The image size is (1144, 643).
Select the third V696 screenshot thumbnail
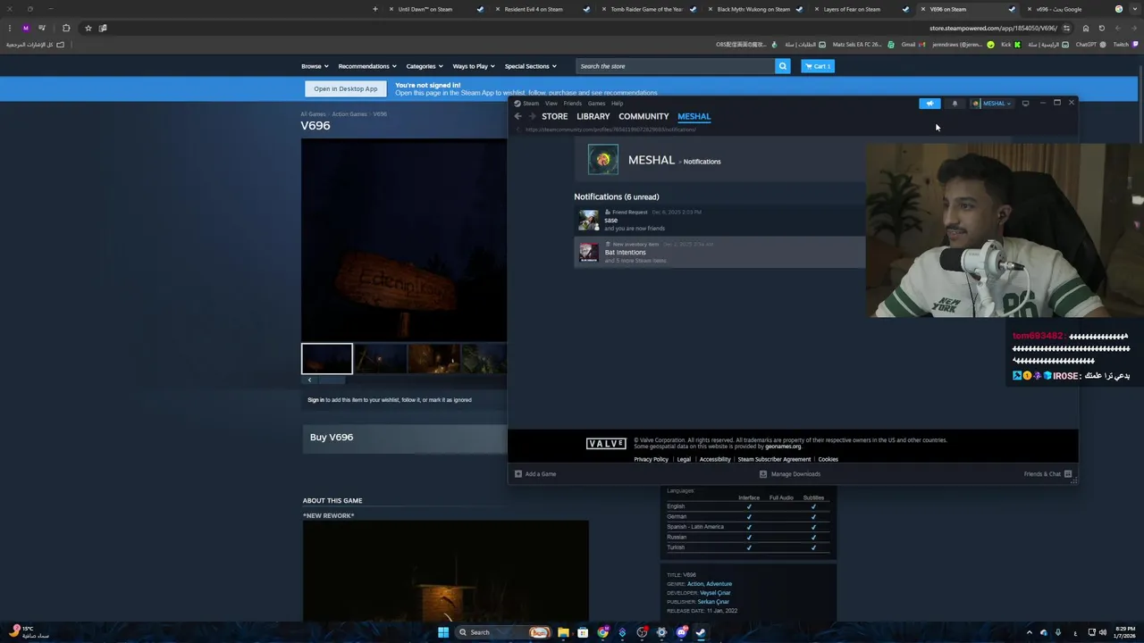(x=433, y=358)
